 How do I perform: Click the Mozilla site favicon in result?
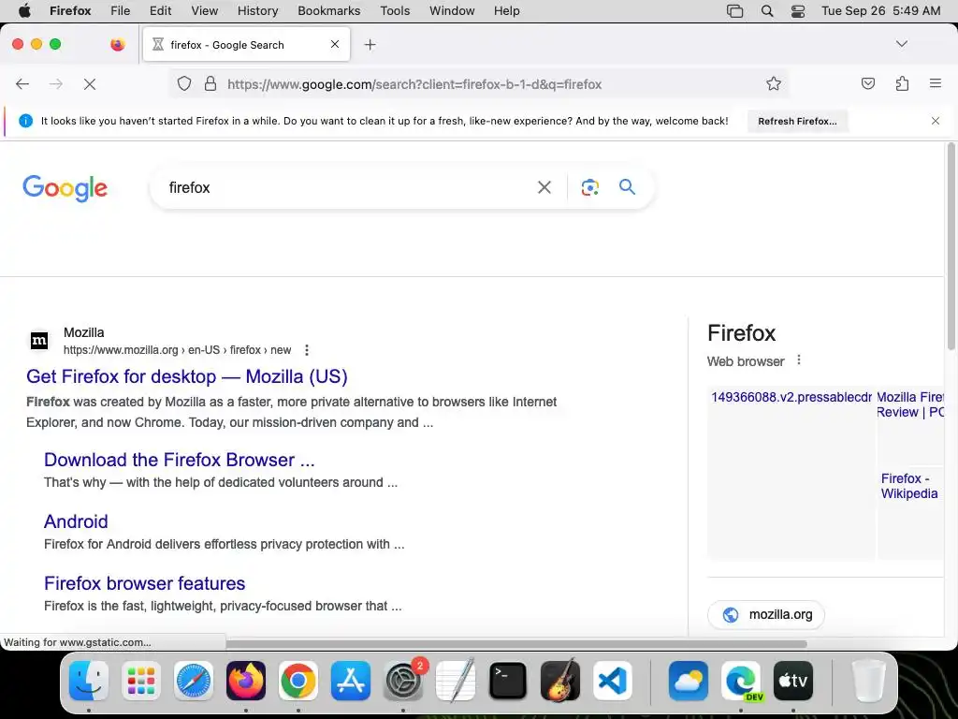39,341
